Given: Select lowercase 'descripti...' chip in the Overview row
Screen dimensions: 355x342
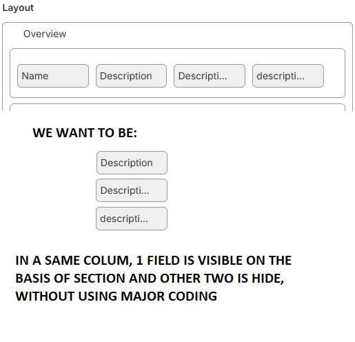Looking at the screenshot, I should 288,76.
